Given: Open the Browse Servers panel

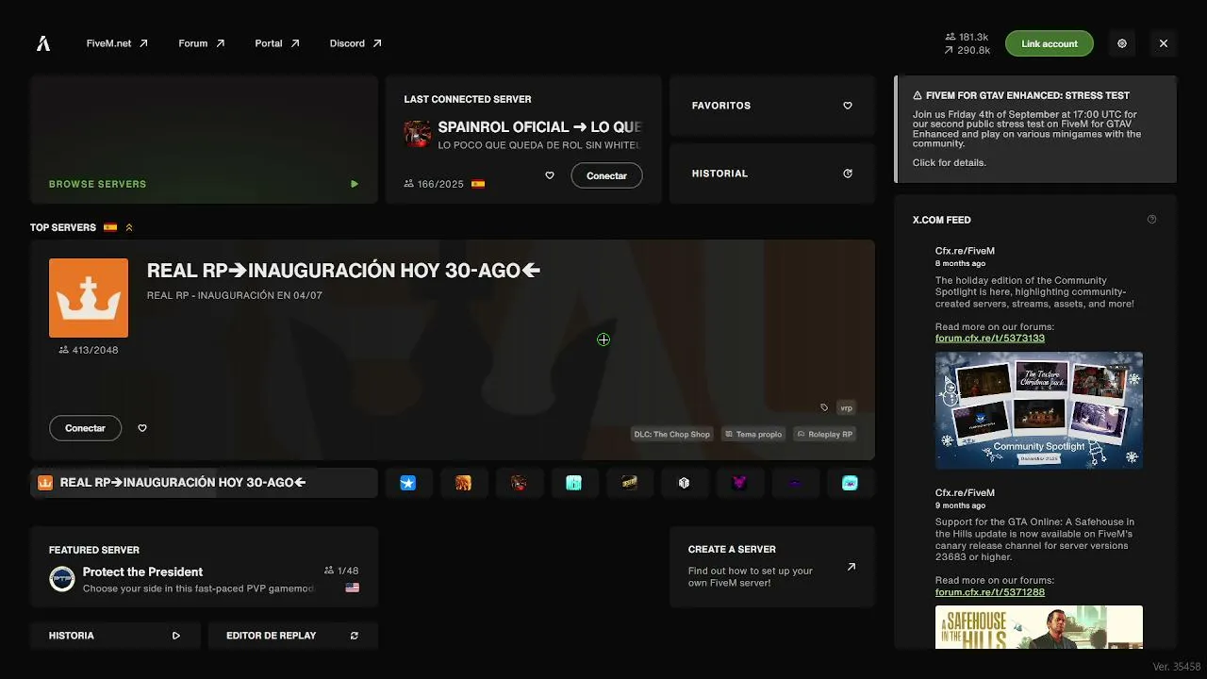Looking at the screenshot, I should [204, 140].
